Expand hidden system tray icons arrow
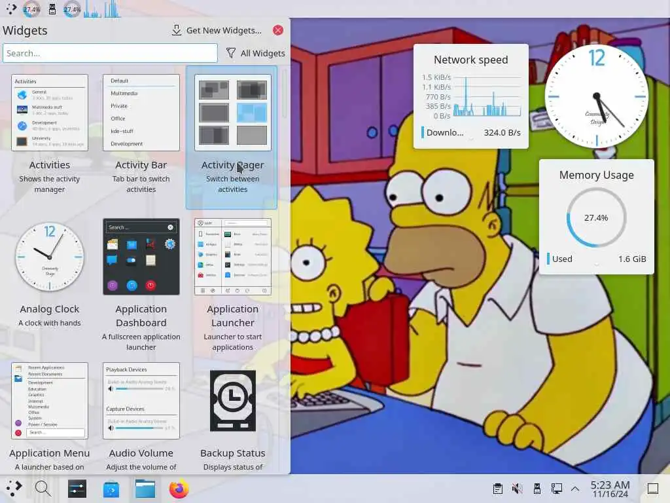The height and width of the screenshot is (503, 670). (575, 489)
